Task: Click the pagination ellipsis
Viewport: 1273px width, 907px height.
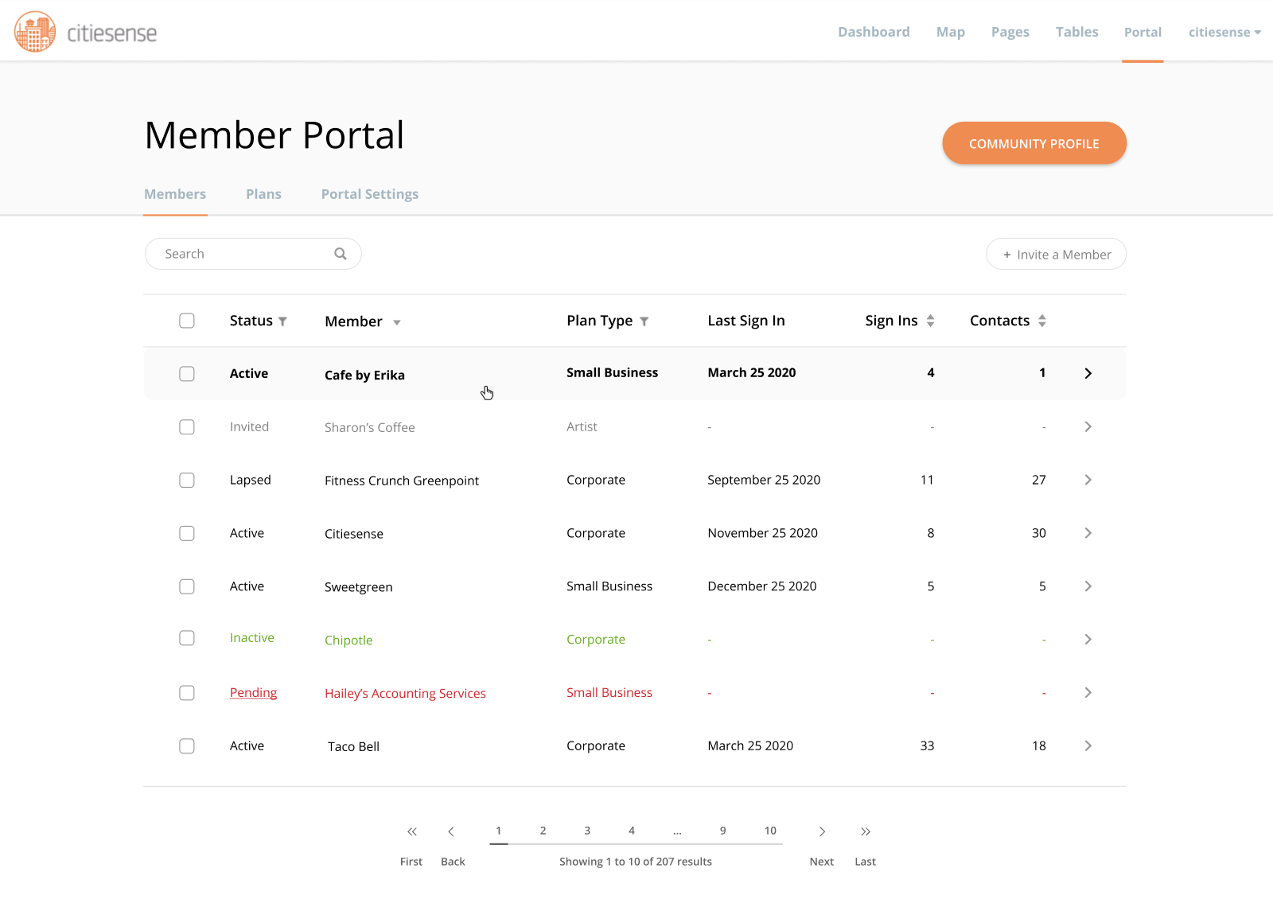Action: tap(677, 832)
